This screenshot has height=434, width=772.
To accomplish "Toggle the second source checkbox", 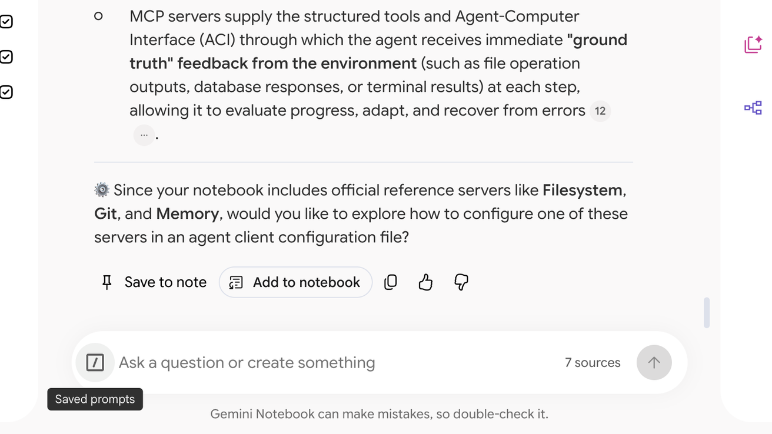I will [6, 57].
